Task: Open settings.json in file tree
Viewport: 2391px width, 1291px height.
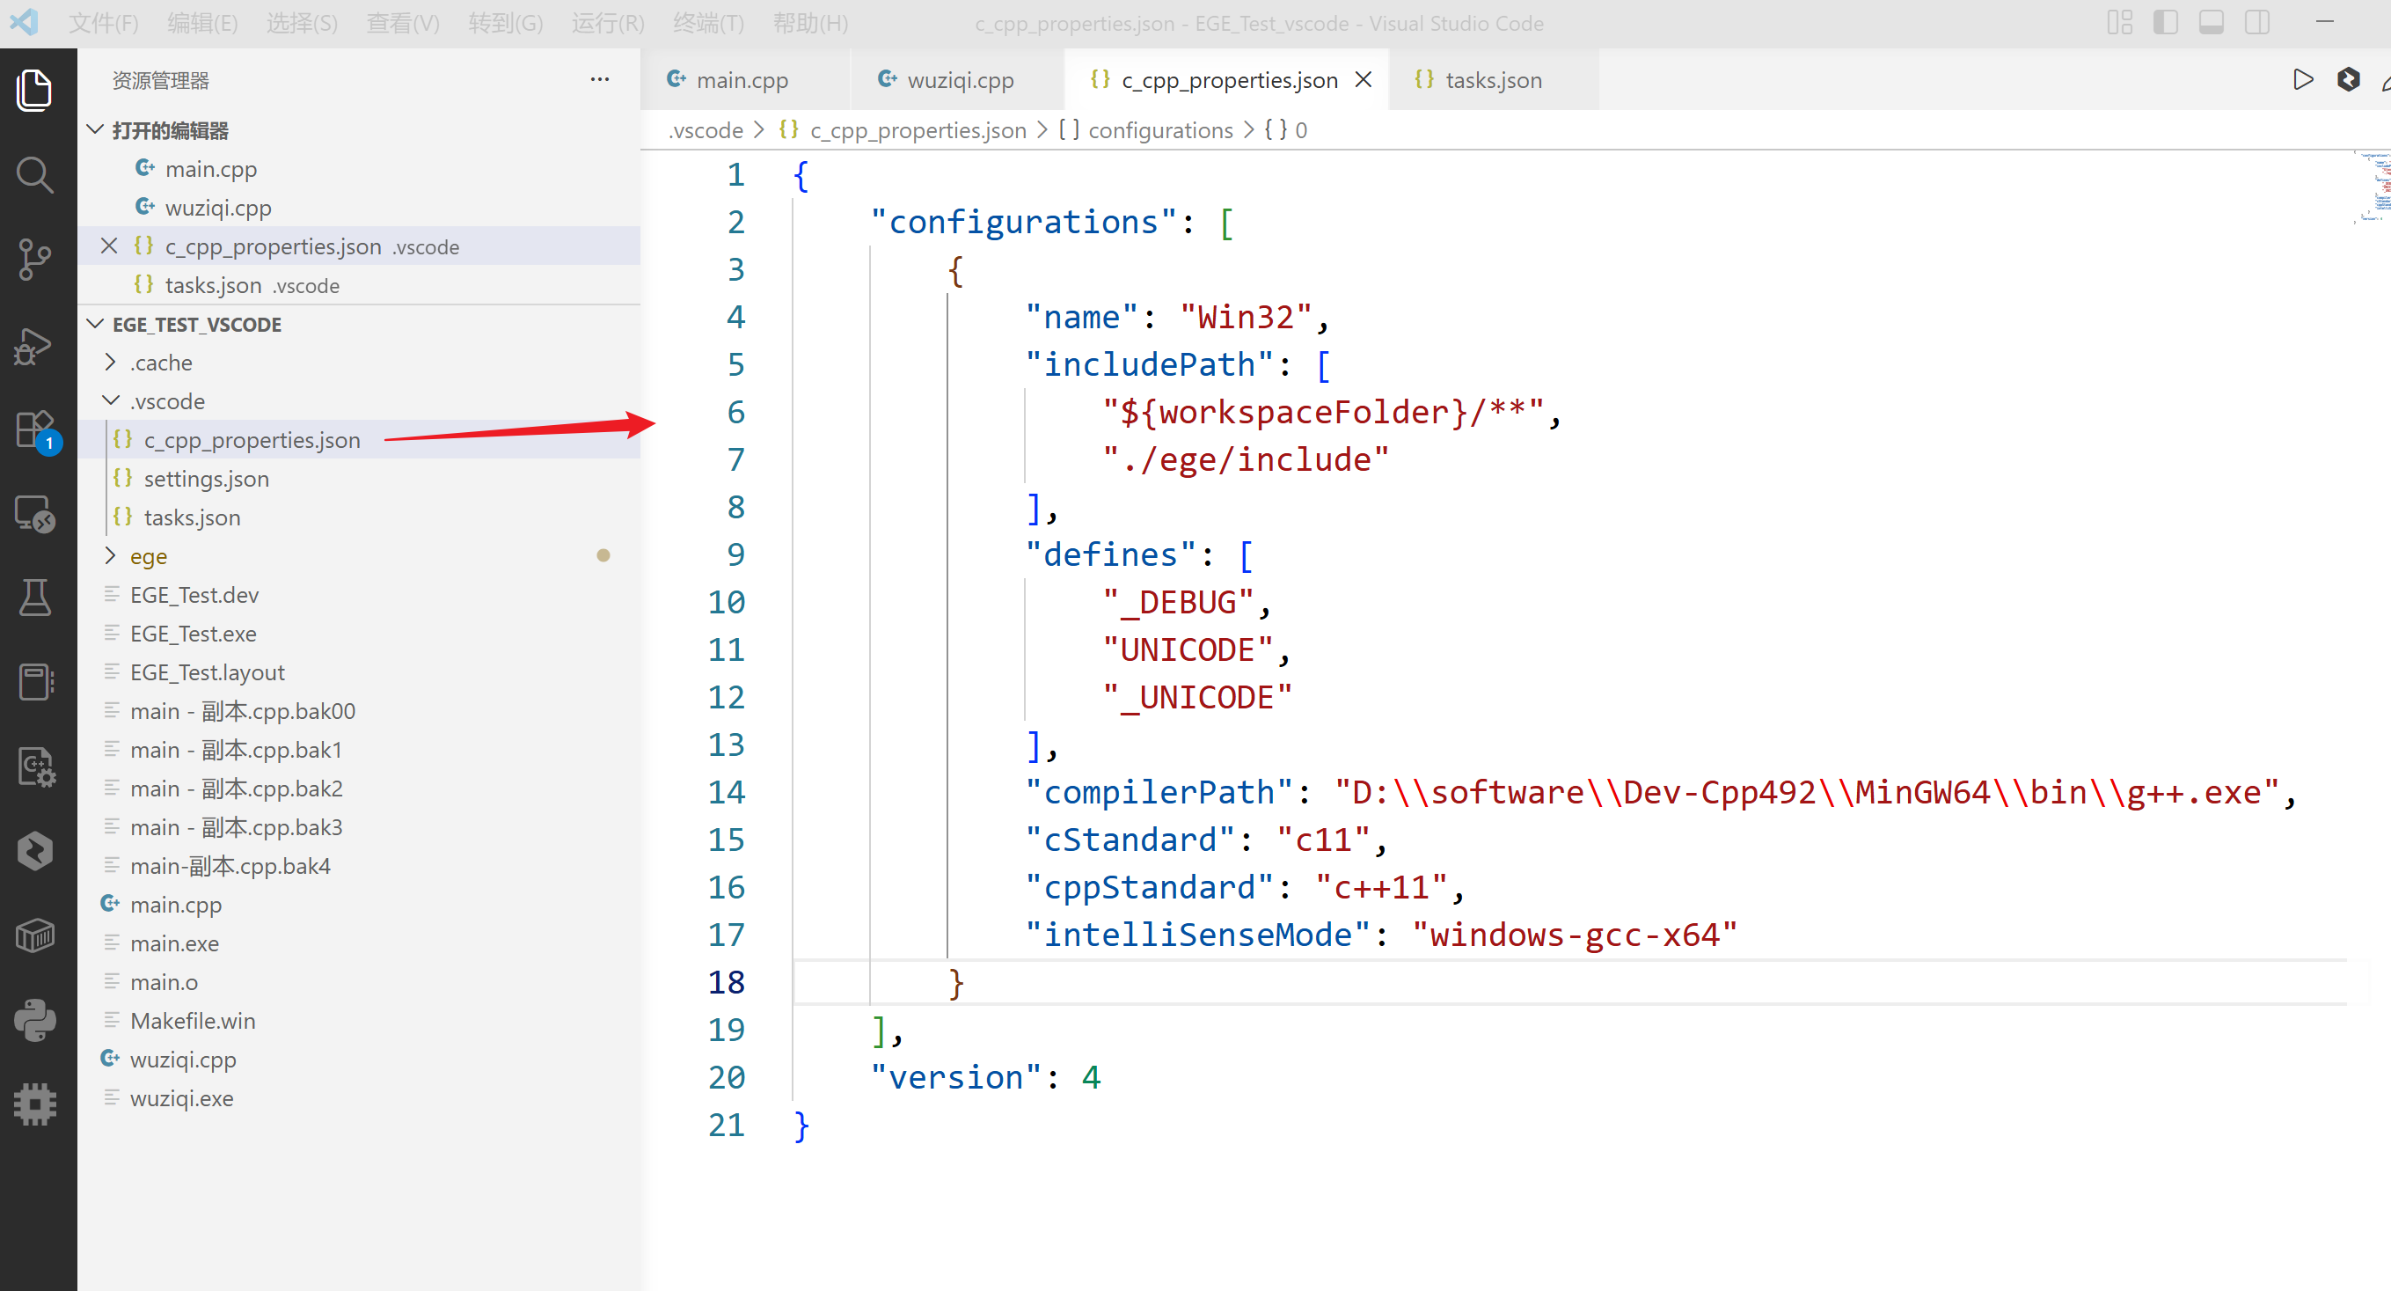Action: point(206,479)
